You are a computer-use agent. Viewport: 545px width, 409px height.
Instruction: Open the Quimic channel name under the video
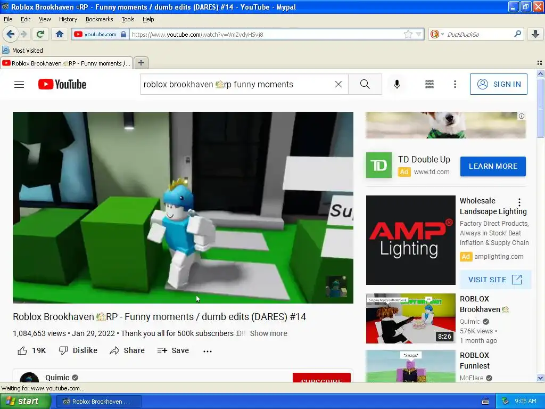click(x=57, y=378)
